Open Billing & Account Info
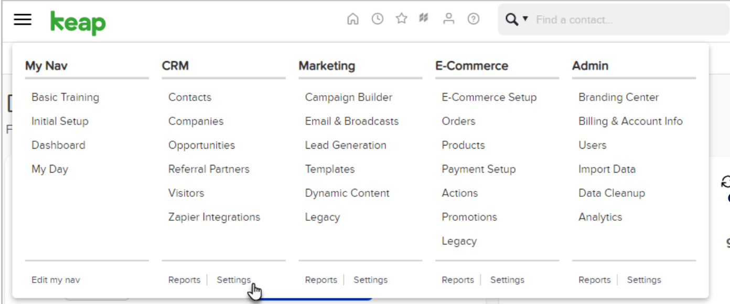 pyautogui.click(x=630, y=121)
